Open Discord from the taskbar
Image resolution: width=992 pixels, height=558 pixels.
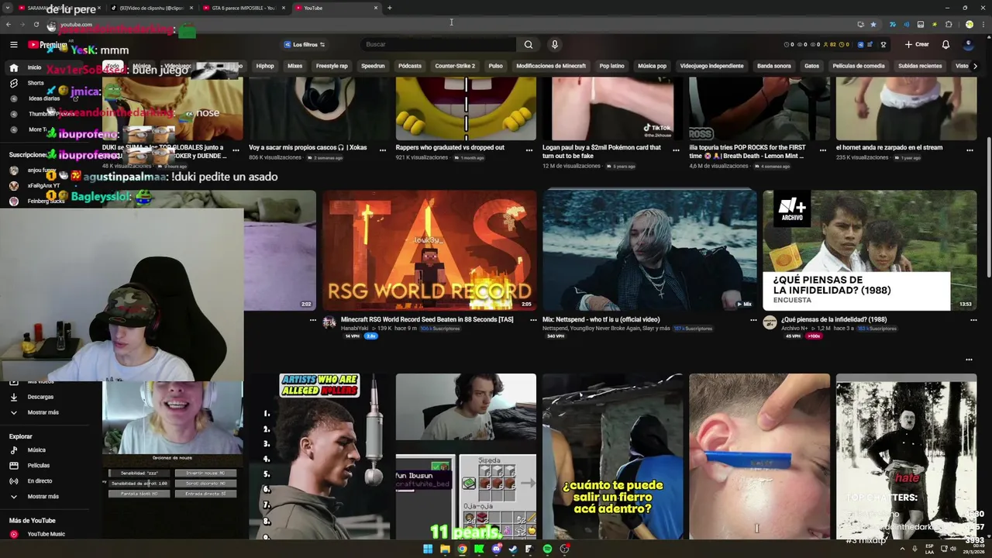point(496,549)
